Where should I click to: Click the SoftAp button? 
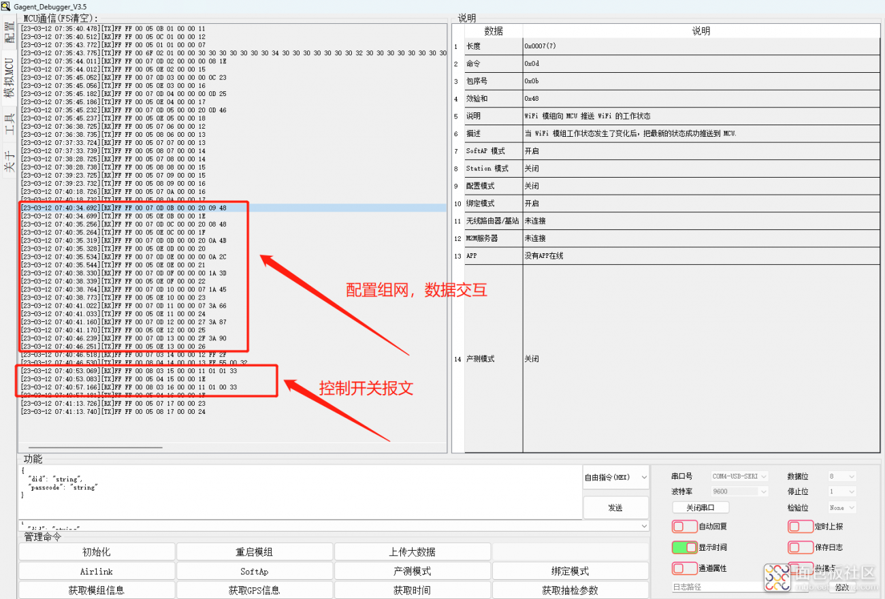coord(255,571)
